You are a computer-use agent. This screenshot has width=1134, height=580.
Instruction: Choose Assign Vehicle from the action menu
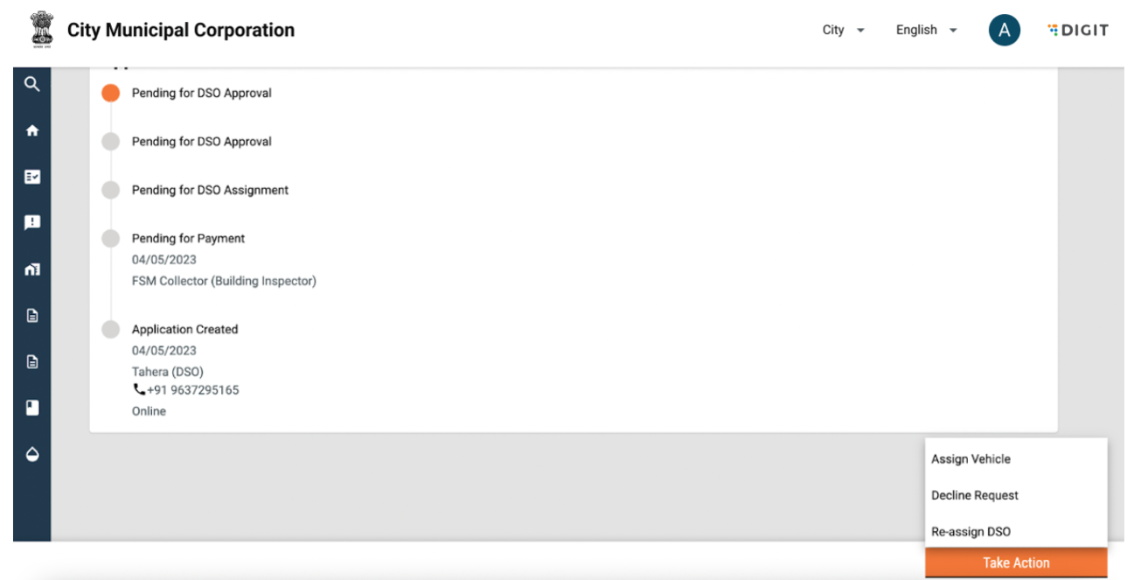[x=971, y=459]
